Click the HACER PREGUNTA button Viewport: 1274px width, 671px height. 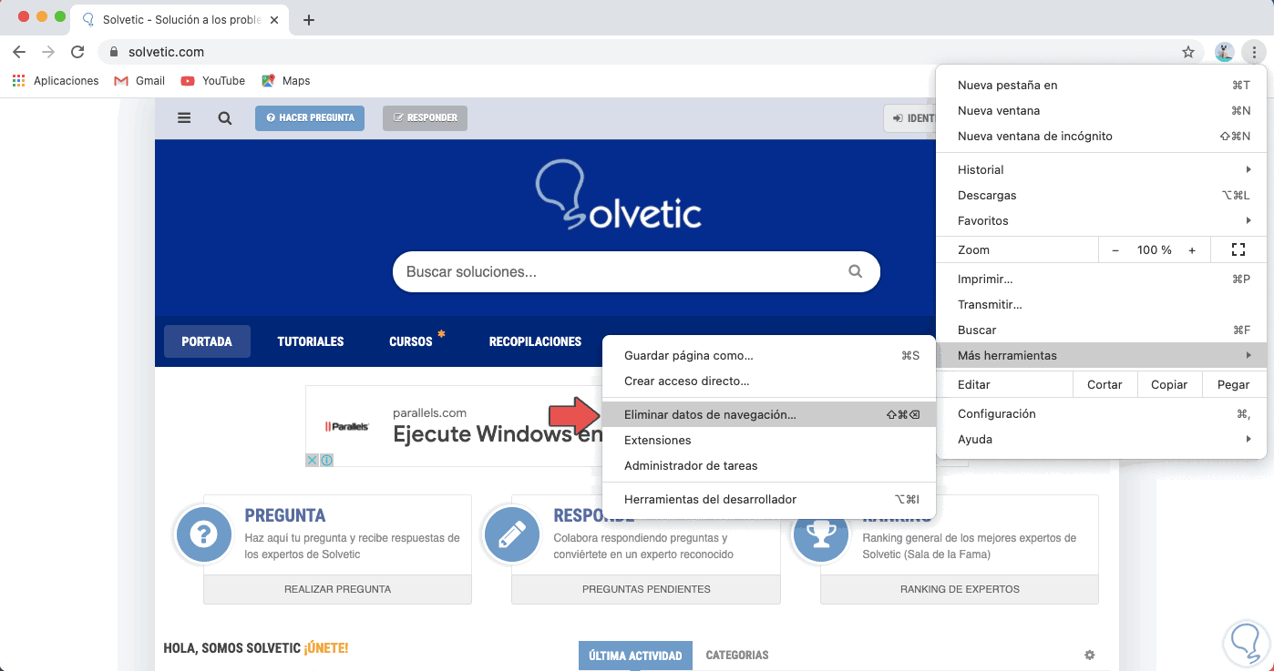(310, 118)
